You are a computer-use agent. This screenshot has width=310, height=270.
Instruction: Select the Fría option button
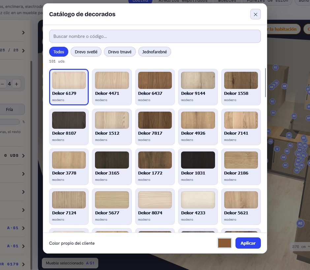10,109
